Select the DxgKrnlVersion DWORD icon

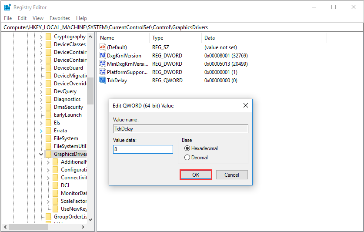[x=102, y=56]
